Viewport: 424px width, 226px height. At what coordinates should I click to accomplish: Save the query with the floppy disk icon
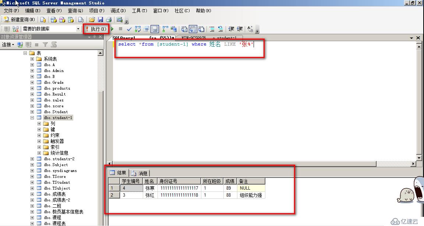[100, 19]
